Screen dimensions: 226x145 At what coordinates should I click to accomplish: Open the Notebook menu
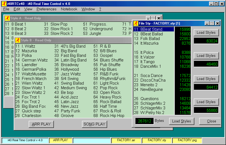coord(69,9)
